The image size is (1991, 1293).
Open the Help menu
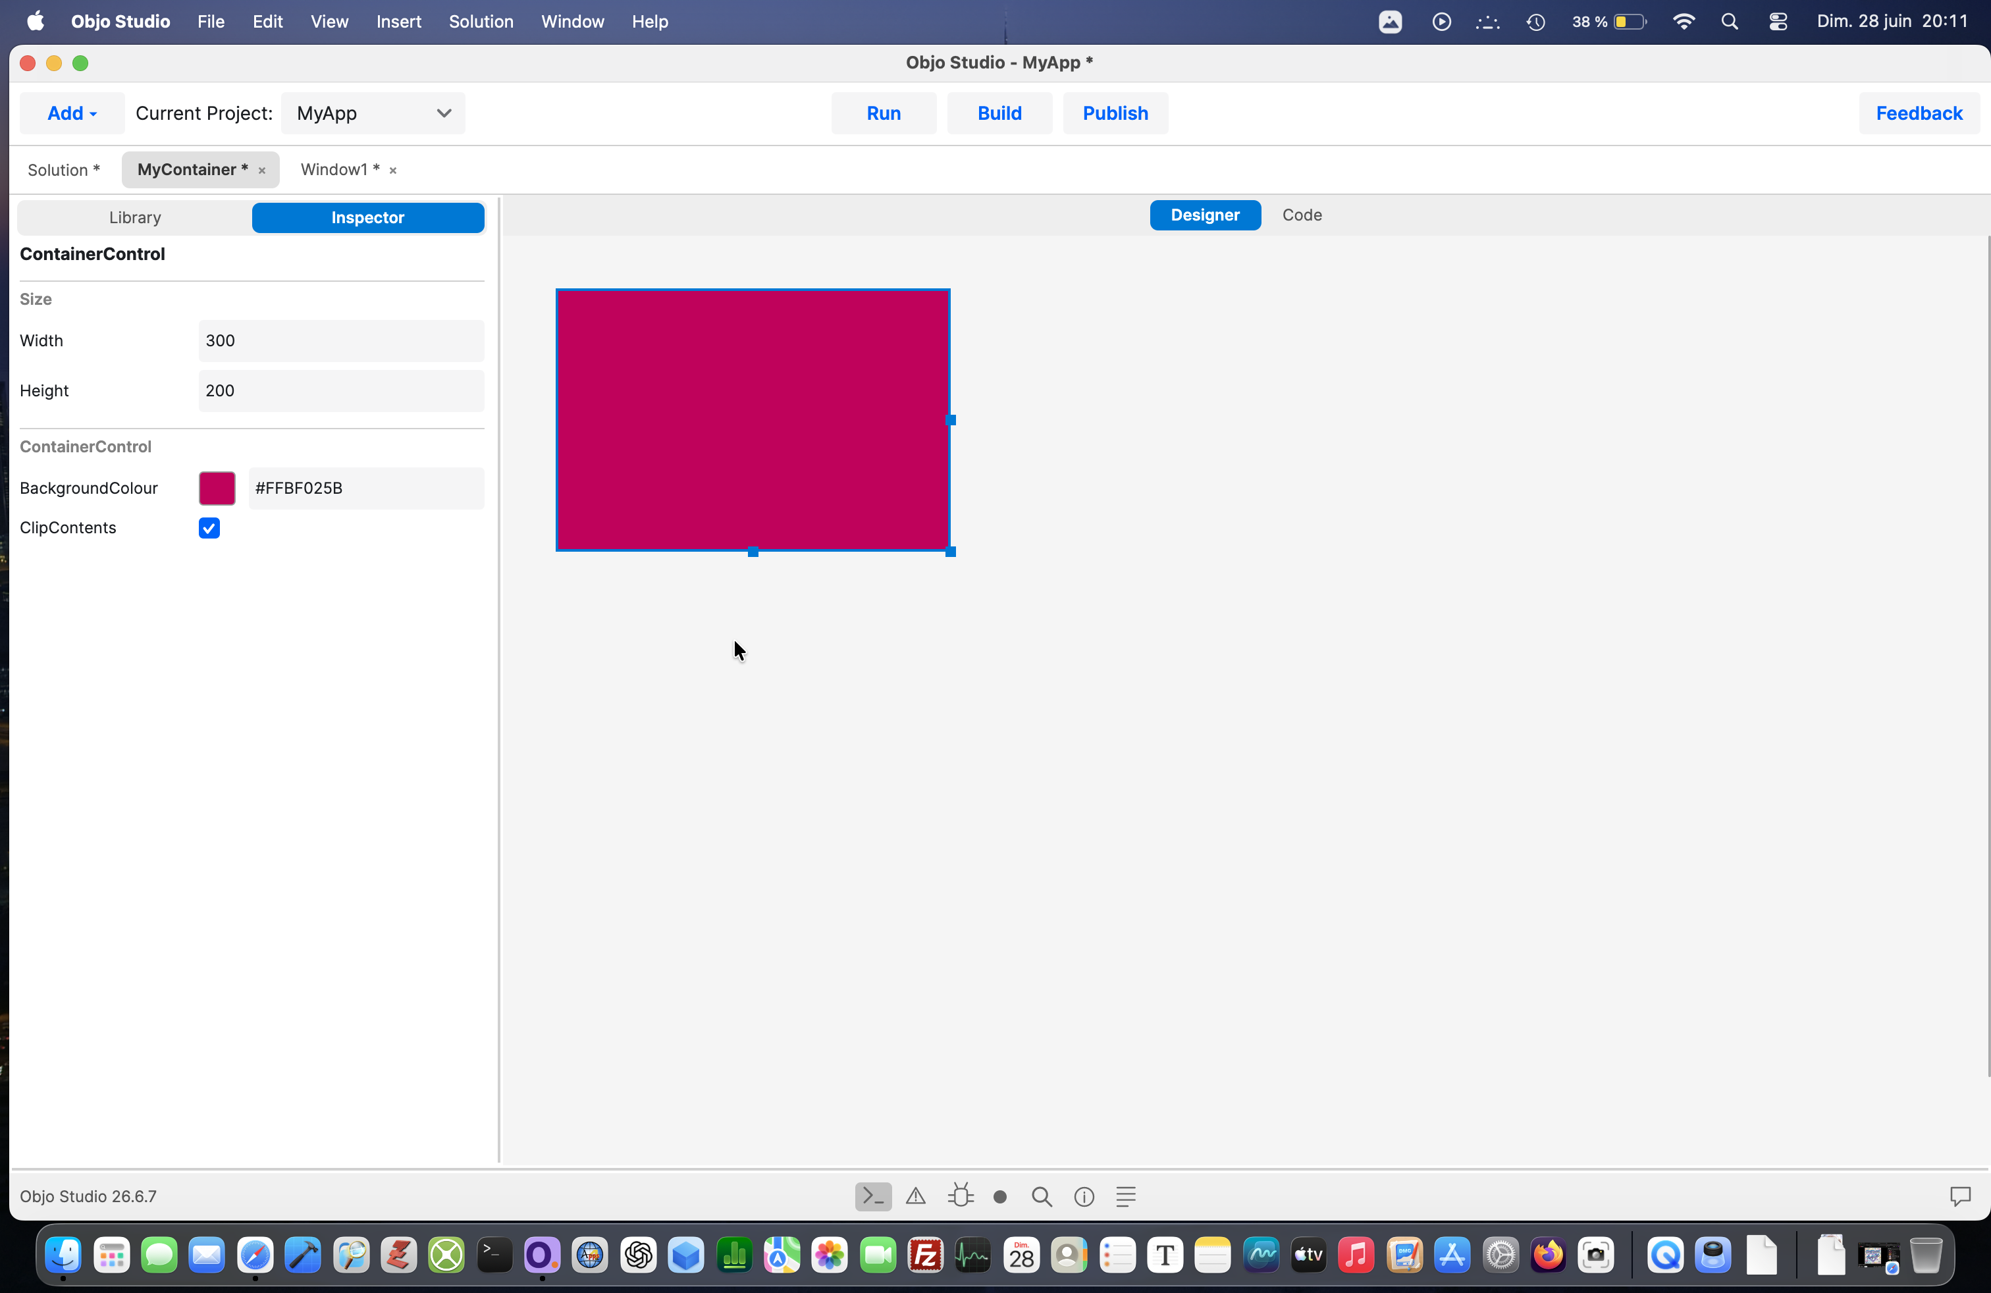coord(650,22)
